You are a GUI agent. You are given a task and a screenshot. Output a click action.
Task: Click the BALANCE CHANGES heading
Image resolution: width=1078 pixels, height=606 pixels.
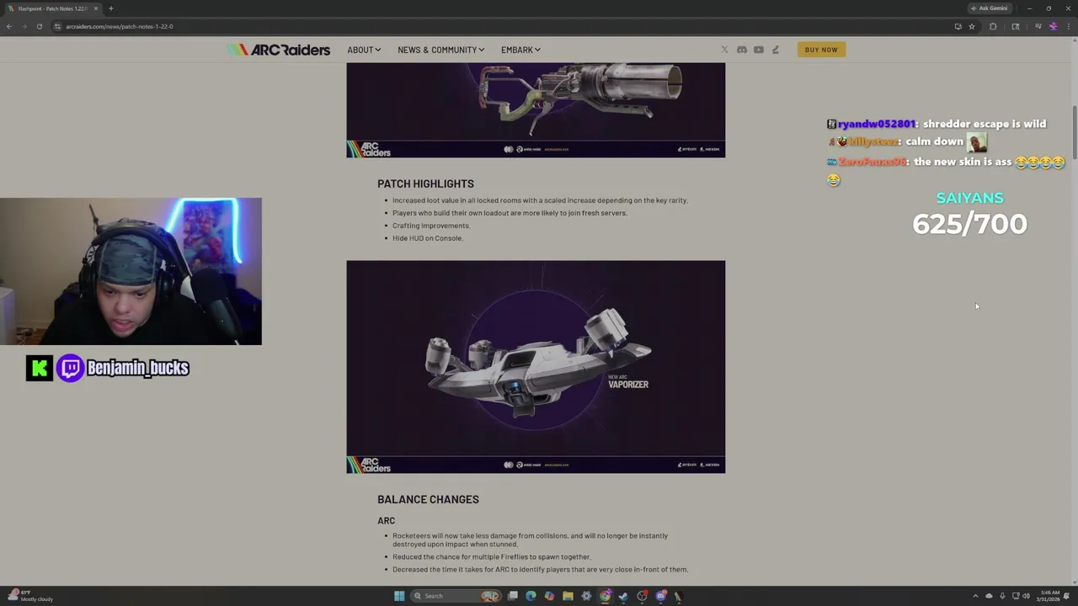428,499
